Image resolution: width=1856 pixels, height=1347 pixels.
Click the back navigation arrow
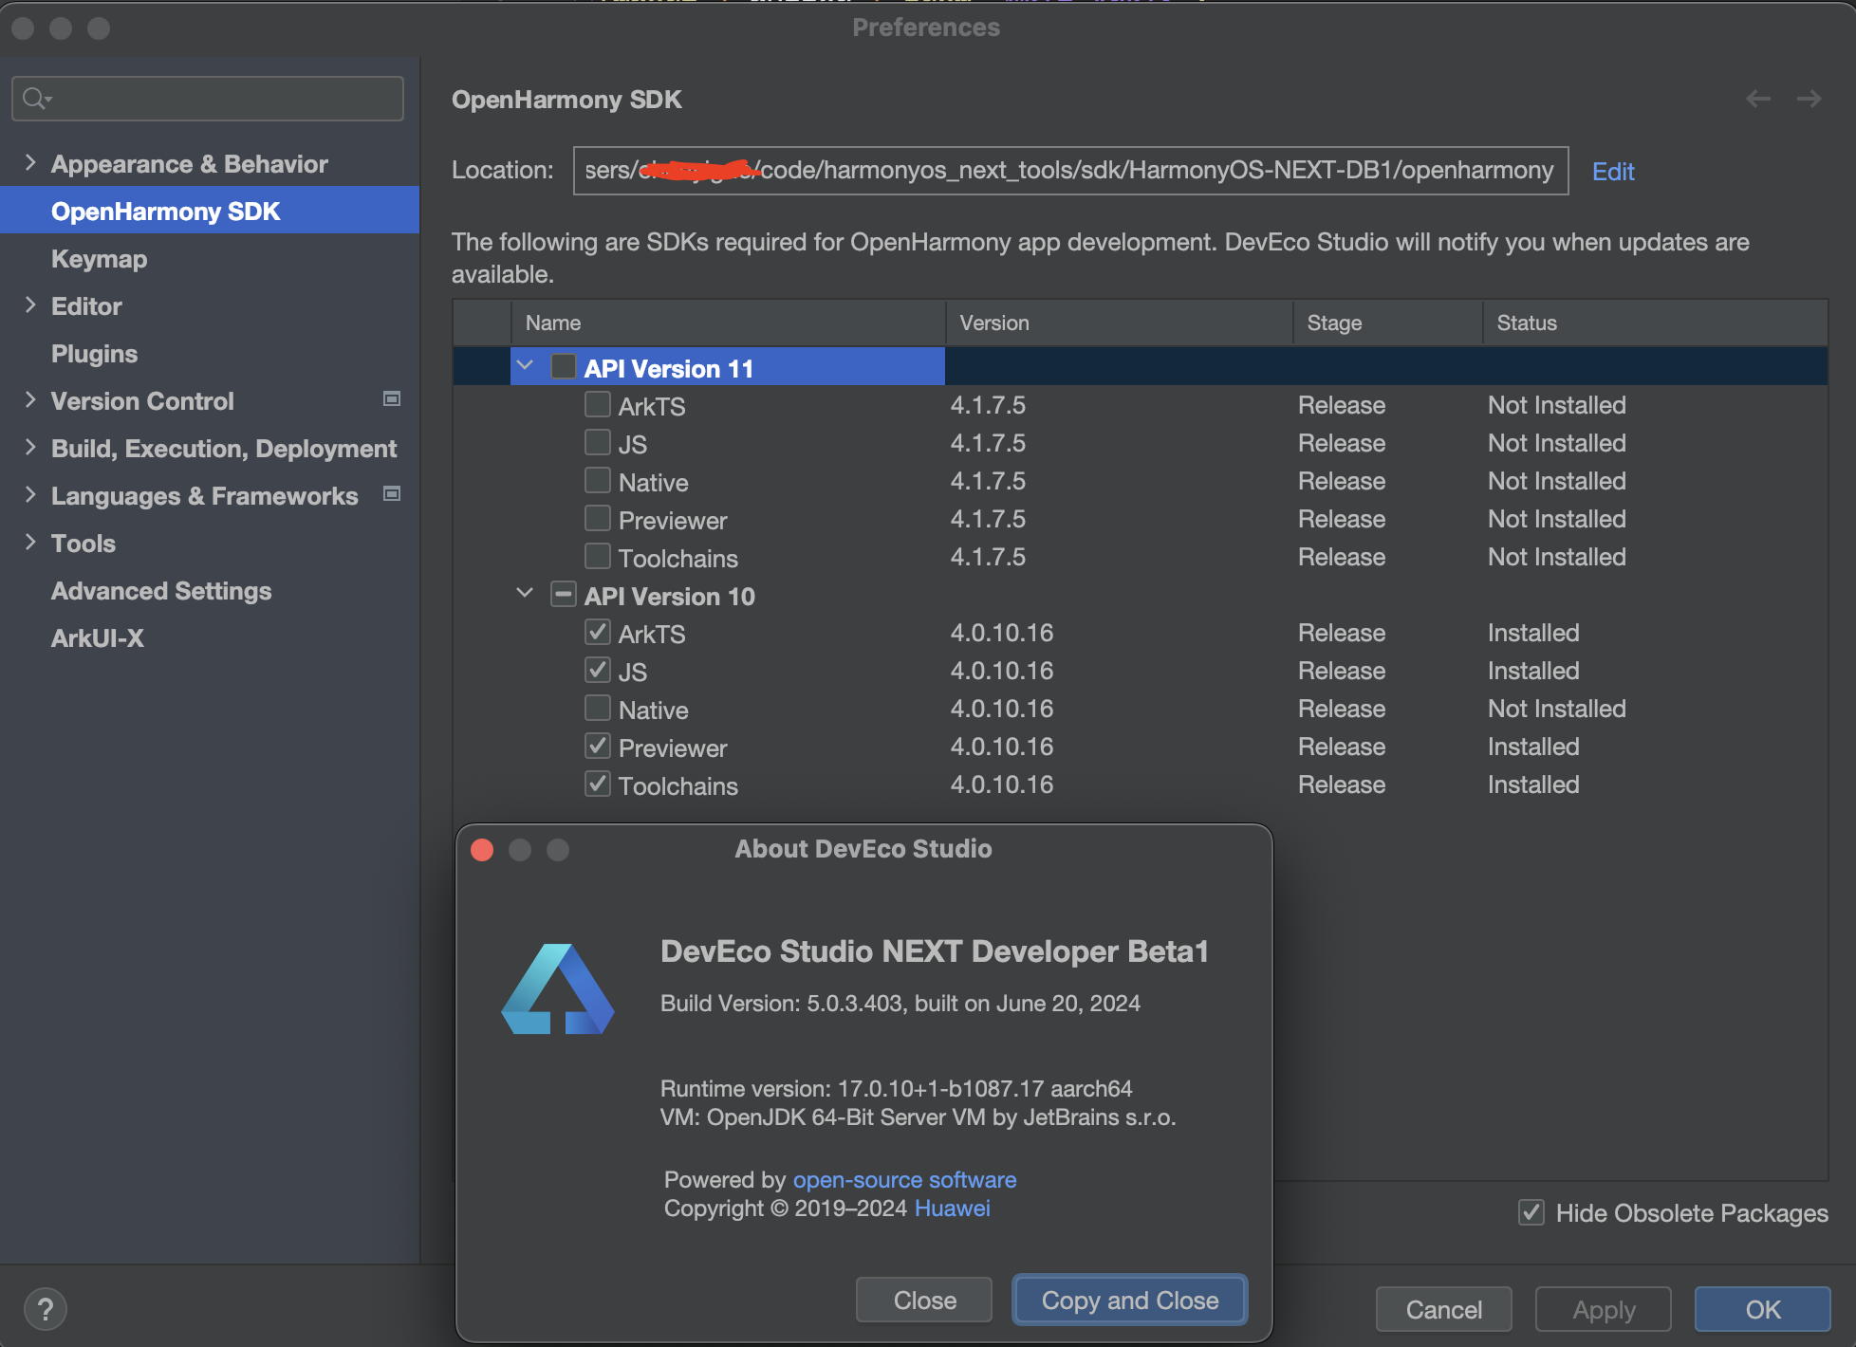click(x=1758, y=99)
